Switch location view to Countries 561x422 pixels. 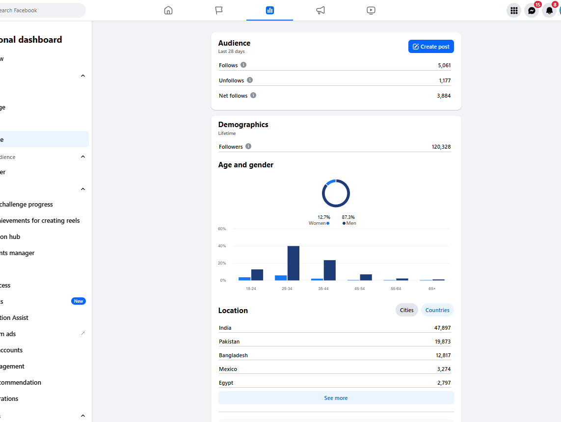pos(437,310)
